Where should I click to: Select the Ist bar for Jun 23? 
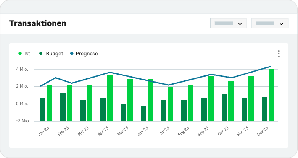[150, 100]
